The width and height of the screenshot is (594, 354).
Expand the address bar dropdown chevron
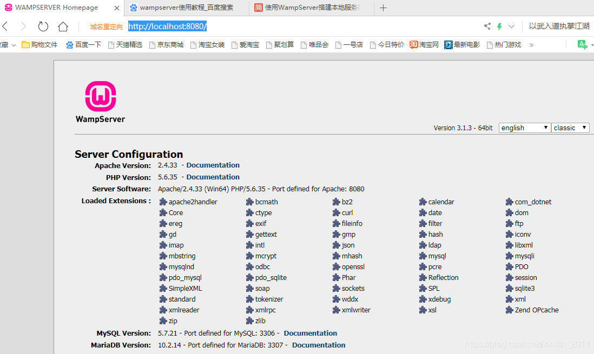(511, 26)
